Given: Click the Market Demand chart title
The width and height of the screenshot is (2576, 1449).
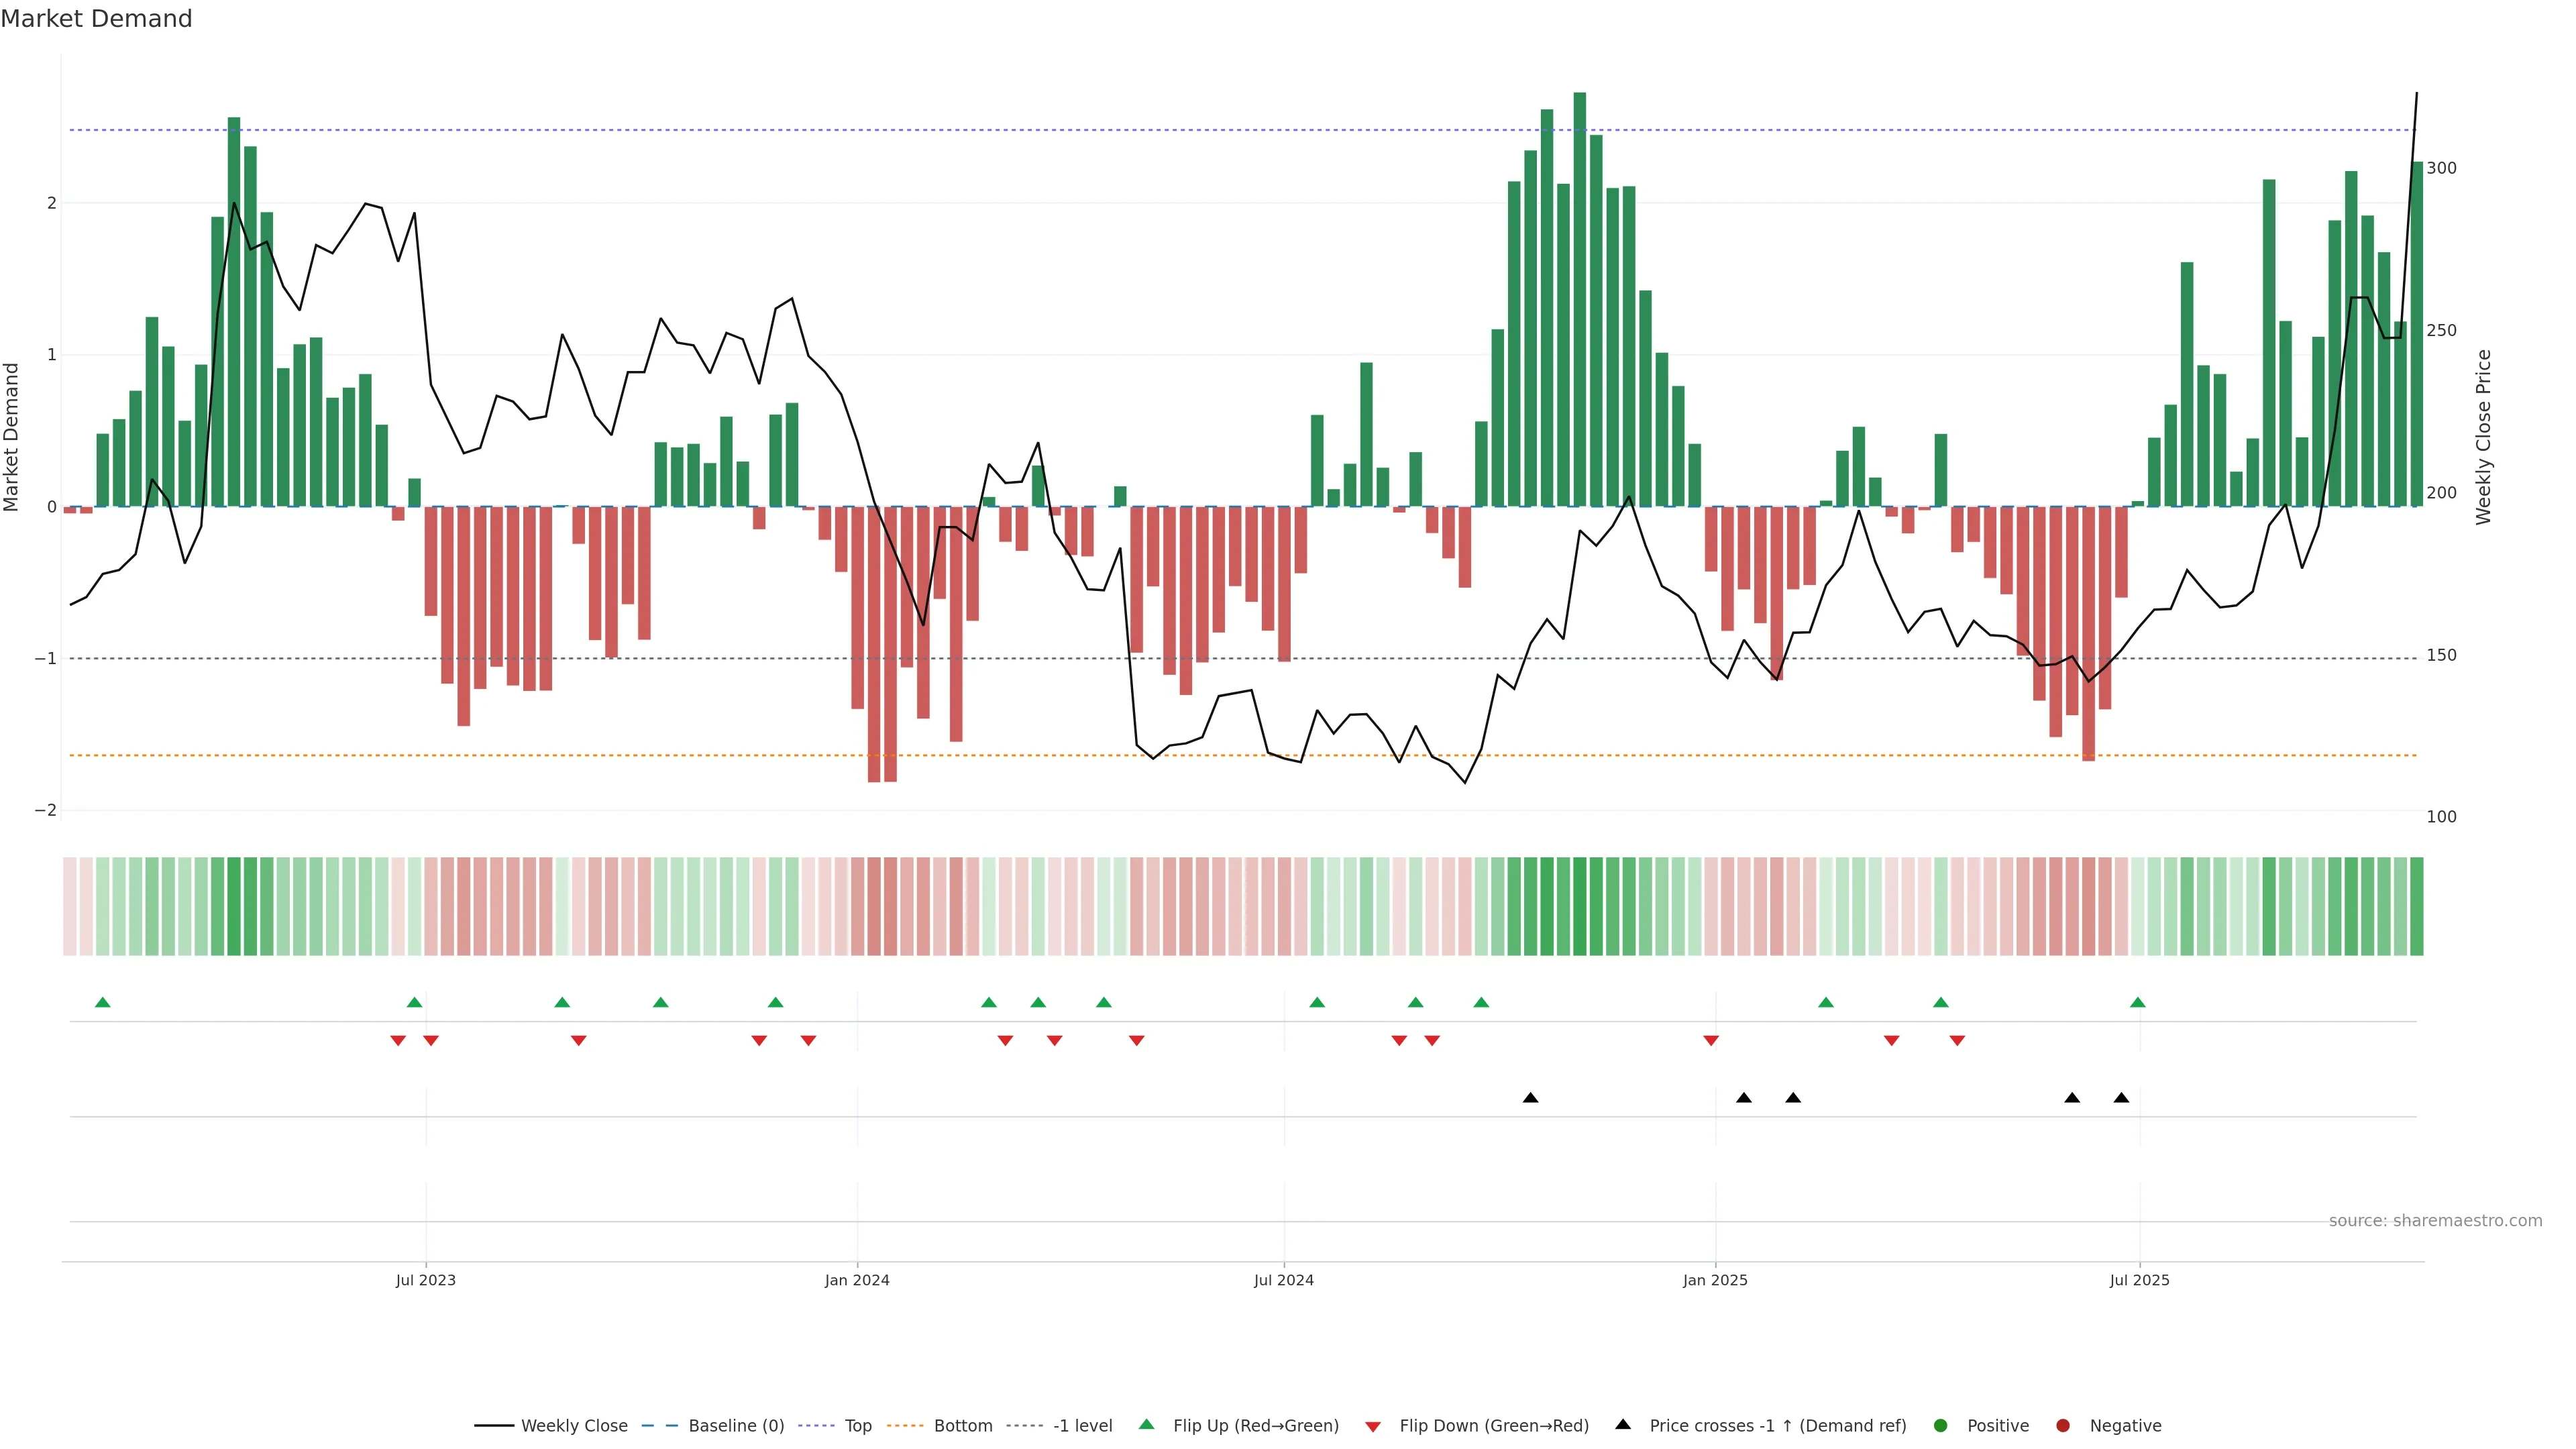Looking at the screenshot, I should (96, 19).
